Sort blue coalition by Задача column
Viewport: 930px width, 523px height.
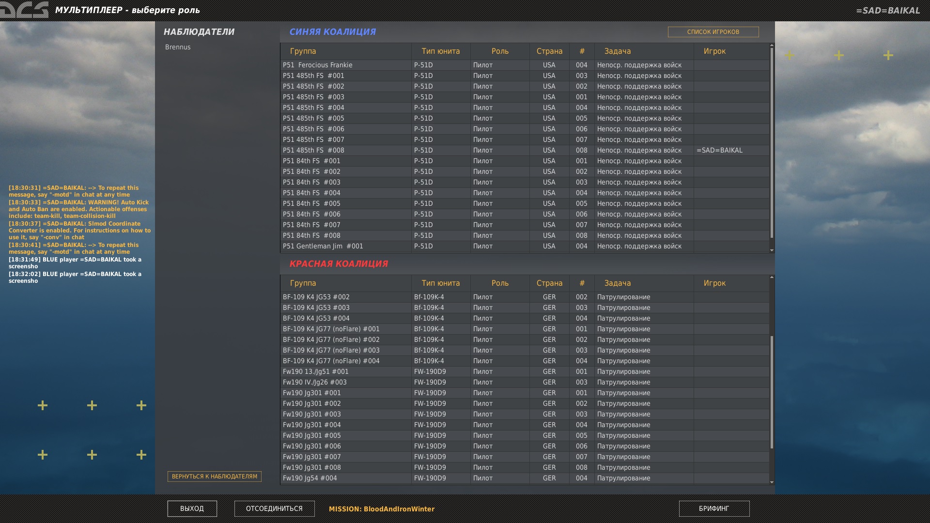pyautogui.click(x=644, y=51)
